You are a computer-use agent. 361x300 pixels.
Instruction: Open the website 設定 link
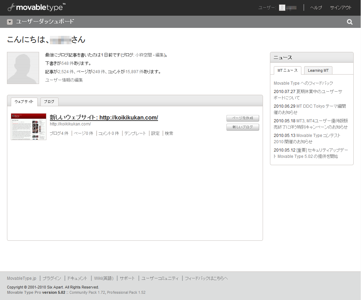pyautogui.click(x=156, y=133)
